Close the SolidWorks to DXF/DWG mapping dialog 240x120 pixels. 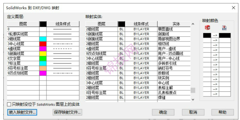pos(233,8)
